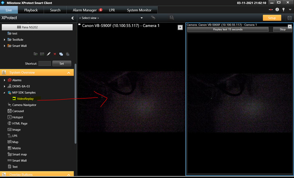Select VideoReplay under MIP SDK Samples
Viewport: 294px width, 178px height.
point(25,99)
